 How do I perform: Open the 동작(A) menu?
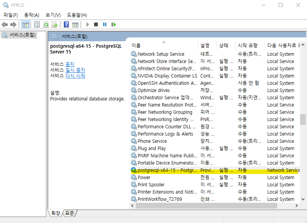click(x=31, y=15)
